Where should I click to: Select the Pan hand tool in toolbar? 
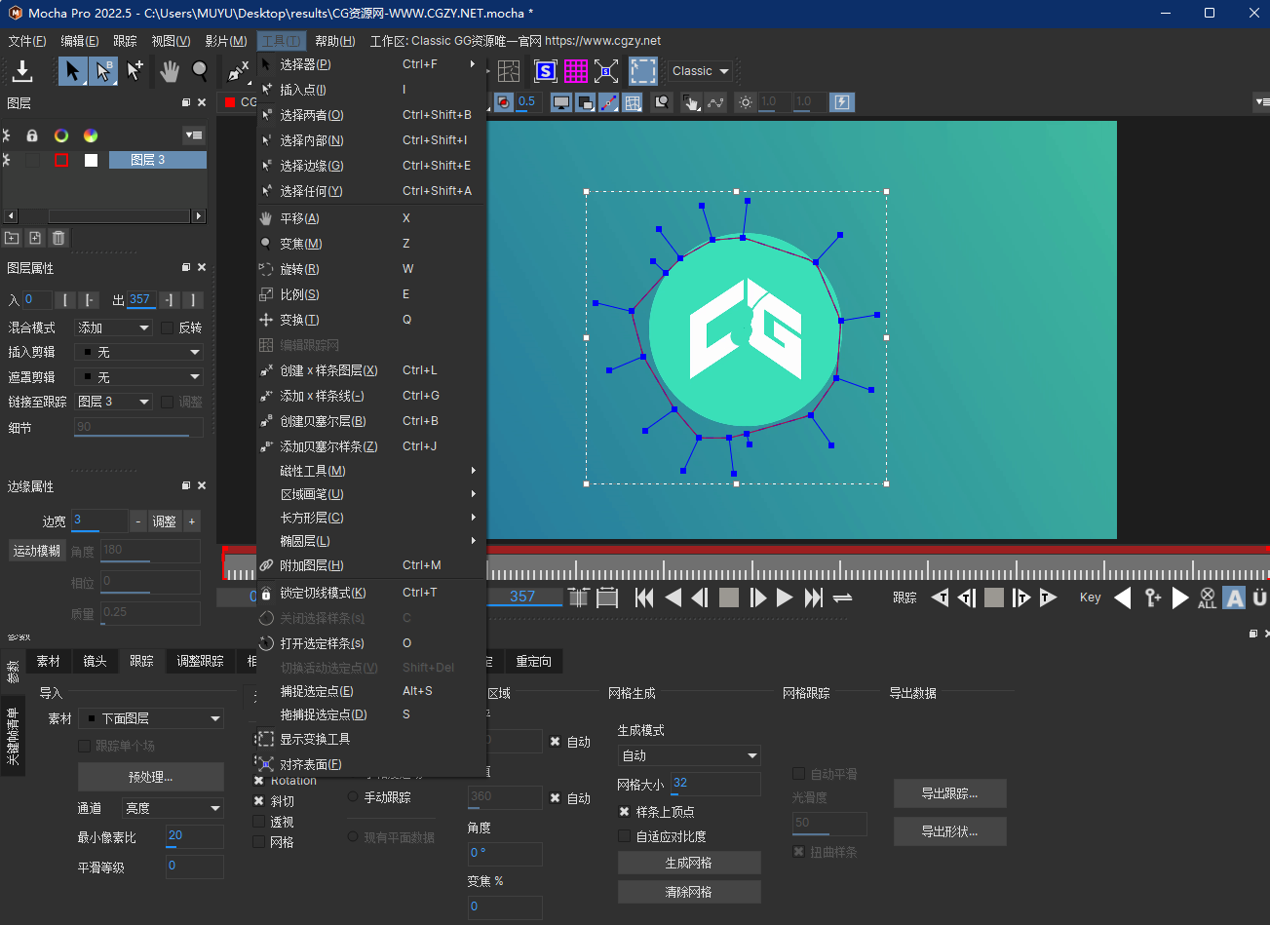170,71
